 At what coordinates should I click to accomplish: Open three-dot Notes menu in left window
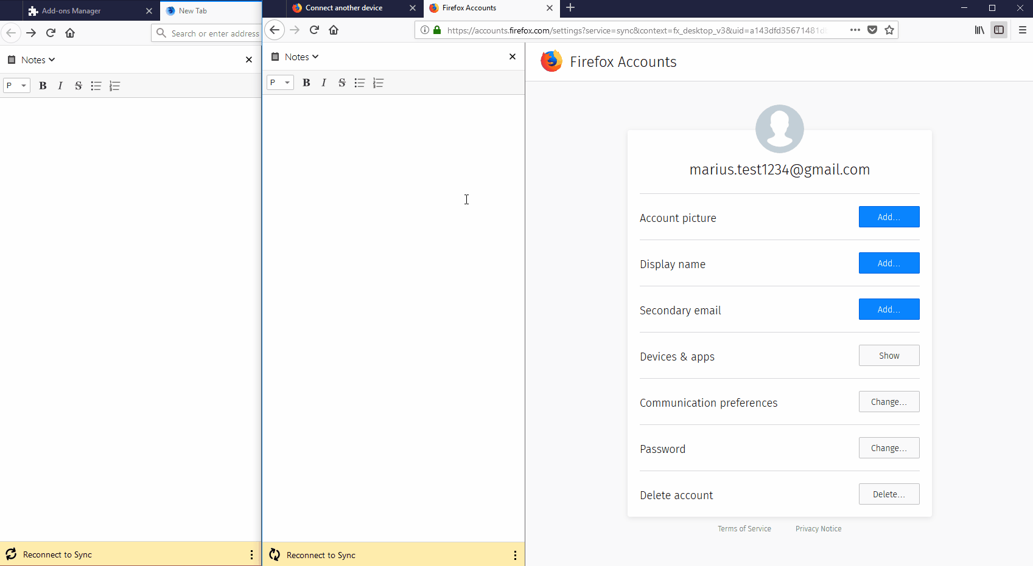pyautogui.click(x=251, y=554)
